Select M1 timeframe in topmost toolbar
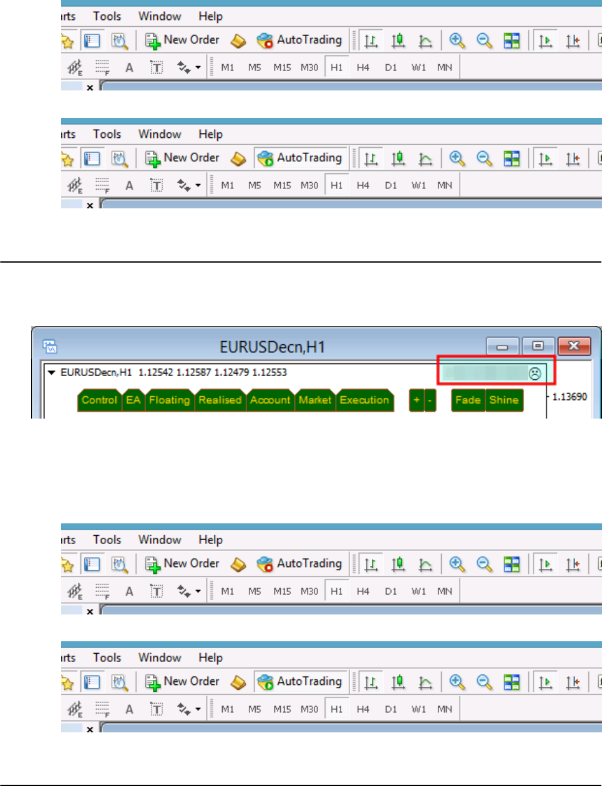The width and height of the screenshot is (602, 786). pos(228,67)
